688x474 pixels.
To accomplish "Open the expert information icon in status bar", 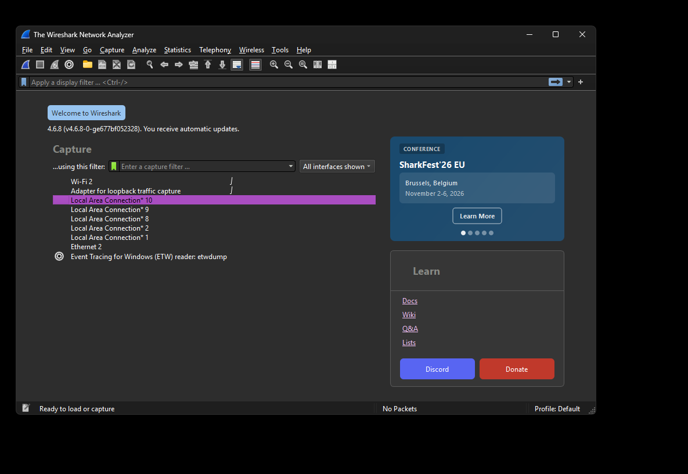I will 26,408.
